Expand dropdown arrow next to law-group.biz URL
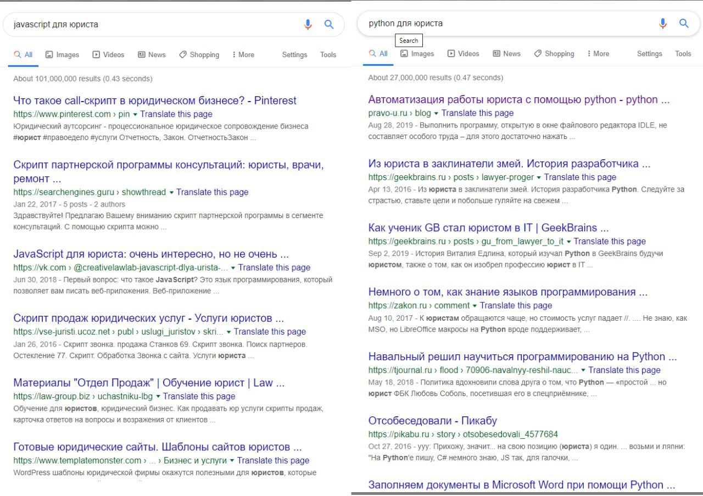 point(158,396)
